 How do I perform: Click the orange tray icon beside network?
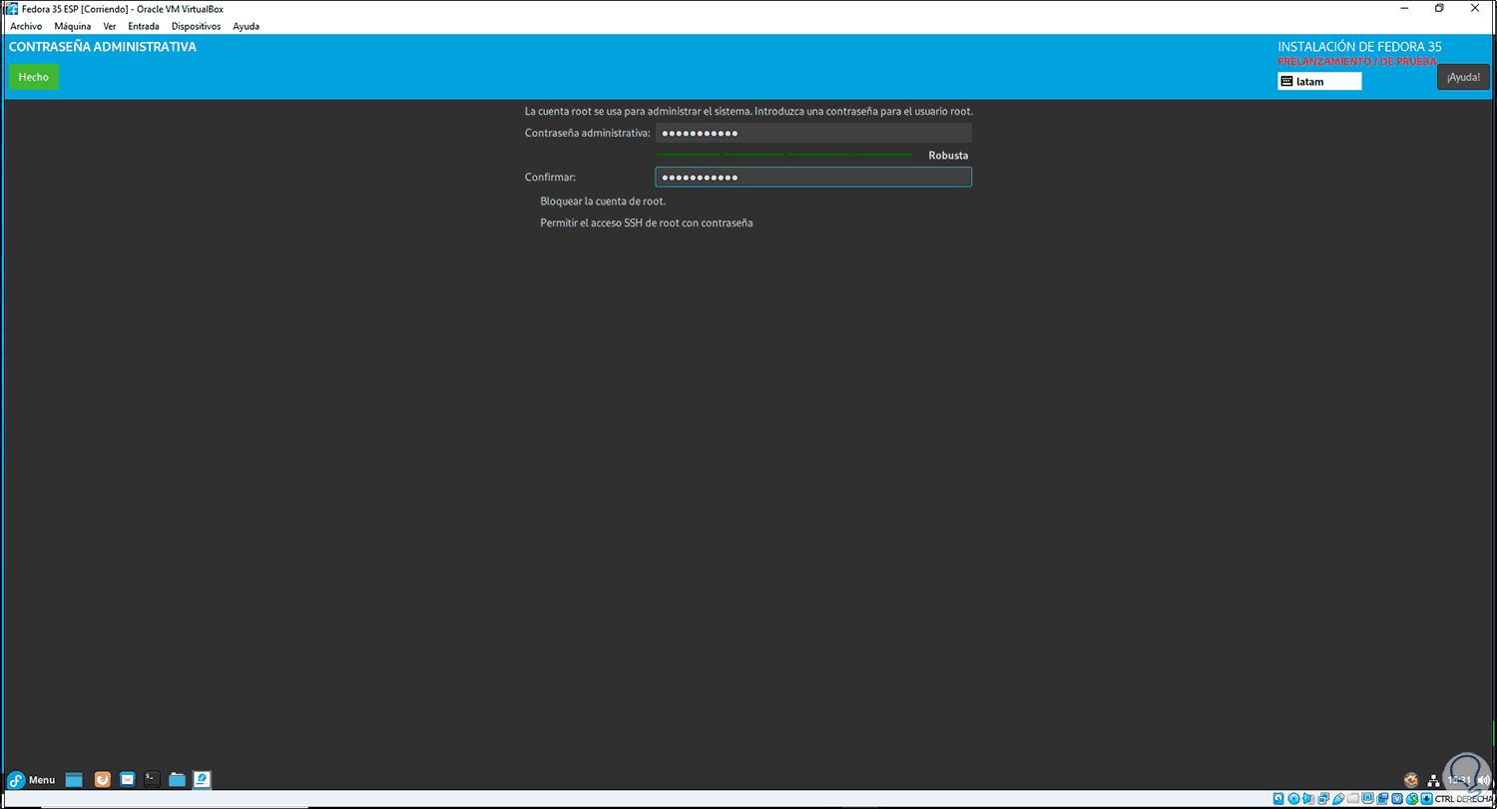click(x=1411, y=780)
